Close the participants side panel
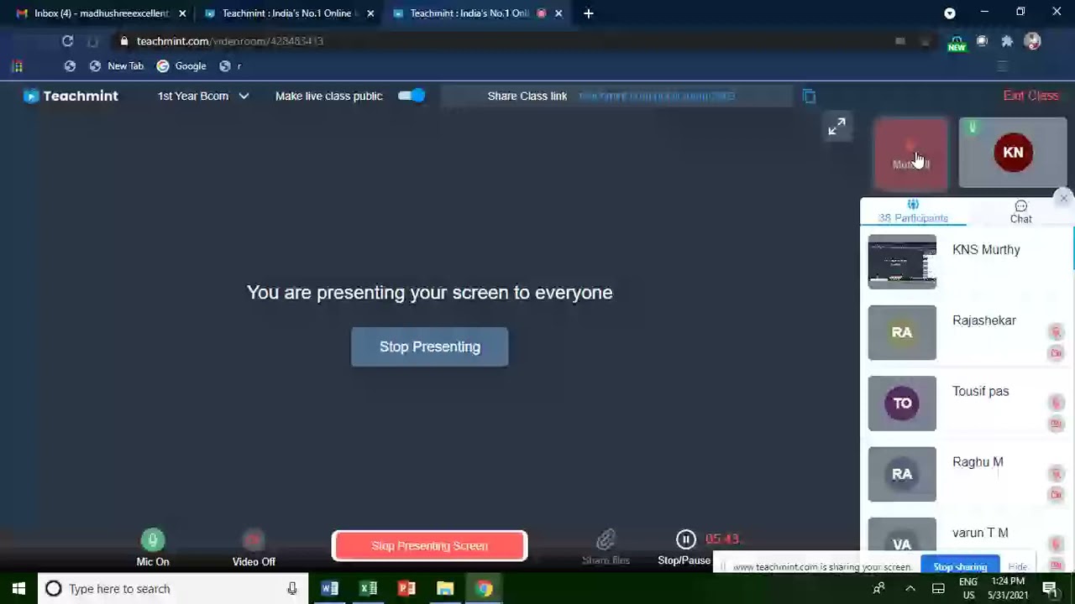This screenshot has width=1075, height=604. click(1063, 198)
